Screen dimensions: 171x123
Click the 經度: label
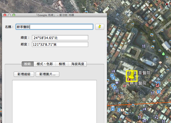25,44
